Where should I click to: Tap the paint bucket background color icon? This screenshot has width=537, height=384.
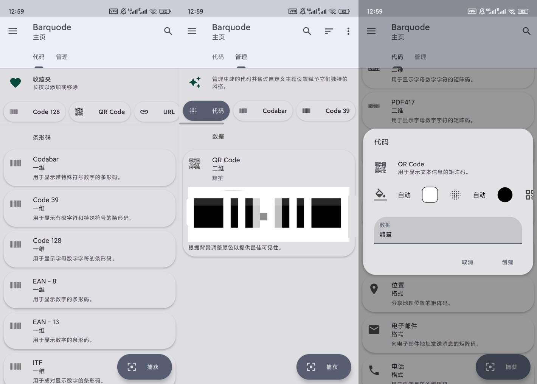click(380, 194)
